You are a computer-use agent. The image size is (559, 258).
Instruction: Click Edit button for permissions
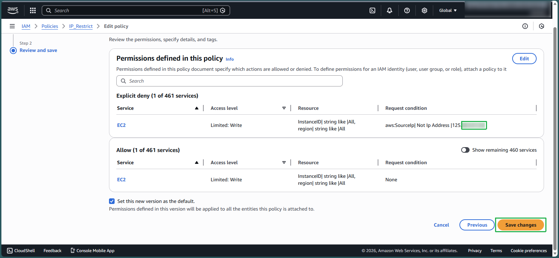click(x=524, y=59)
